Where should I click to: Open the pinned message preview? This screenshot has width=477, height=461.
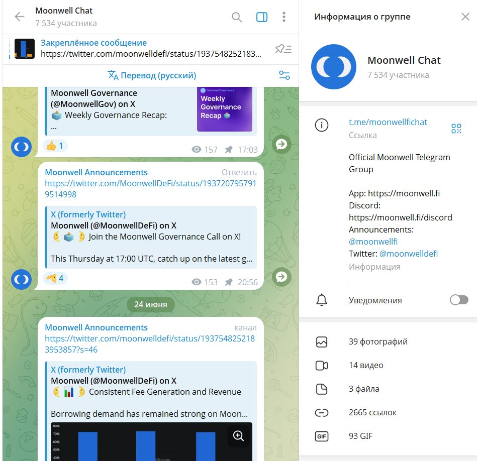(x=151, y=49)
